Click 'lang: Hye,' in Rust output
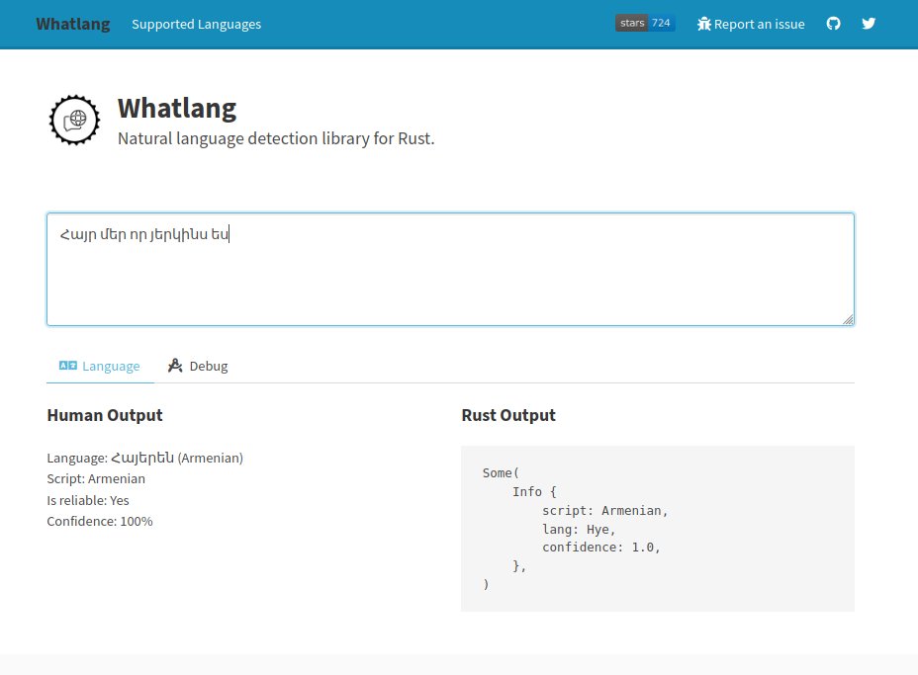This screenshot has height=675, width=918. [579, 530]
